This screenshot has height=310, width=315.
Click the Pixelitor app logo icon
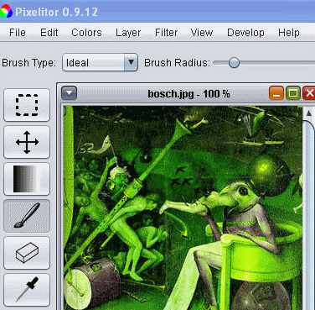coord(6,12)
